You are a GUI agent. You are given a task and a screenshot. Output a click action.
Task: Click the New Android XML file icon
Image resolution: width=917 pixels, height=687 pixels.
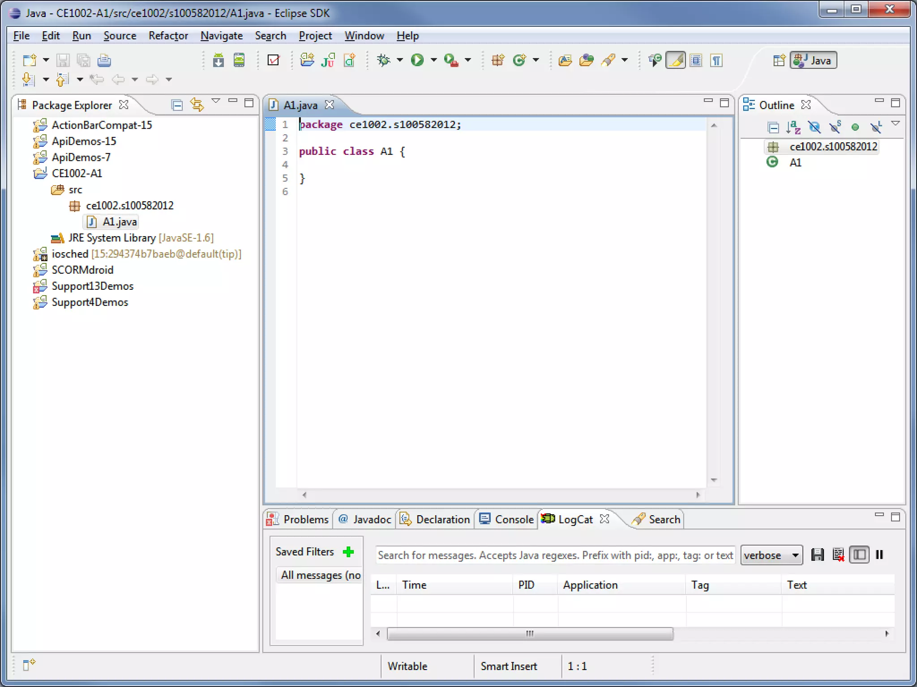coord(350,60)
